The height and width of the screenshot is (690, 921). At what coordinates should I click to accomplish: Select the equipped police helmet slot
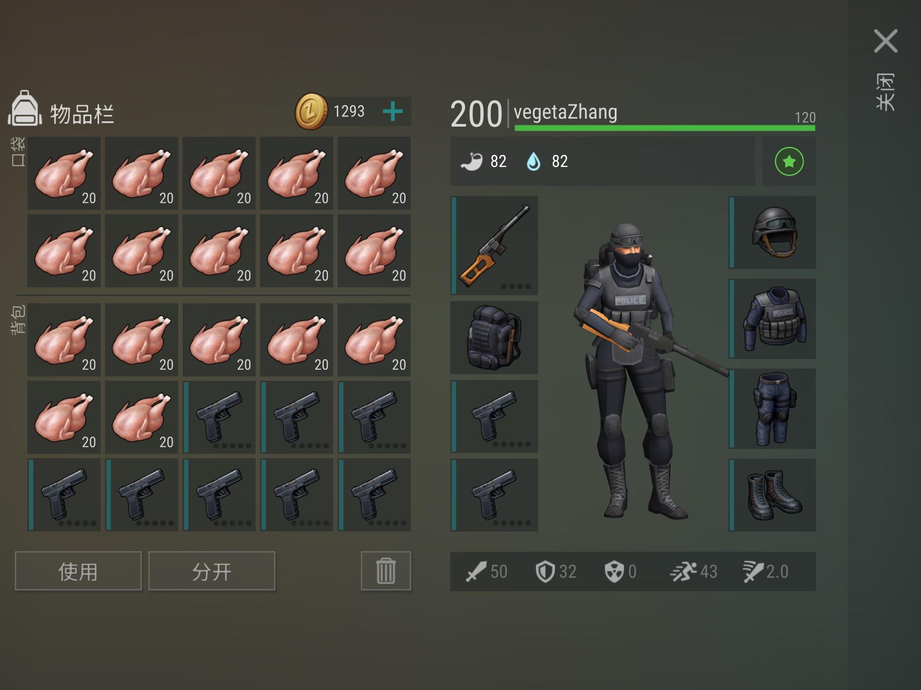pos(772,232)
